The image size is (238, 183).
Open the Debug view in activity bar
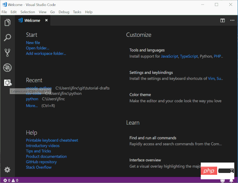(7, 68)
